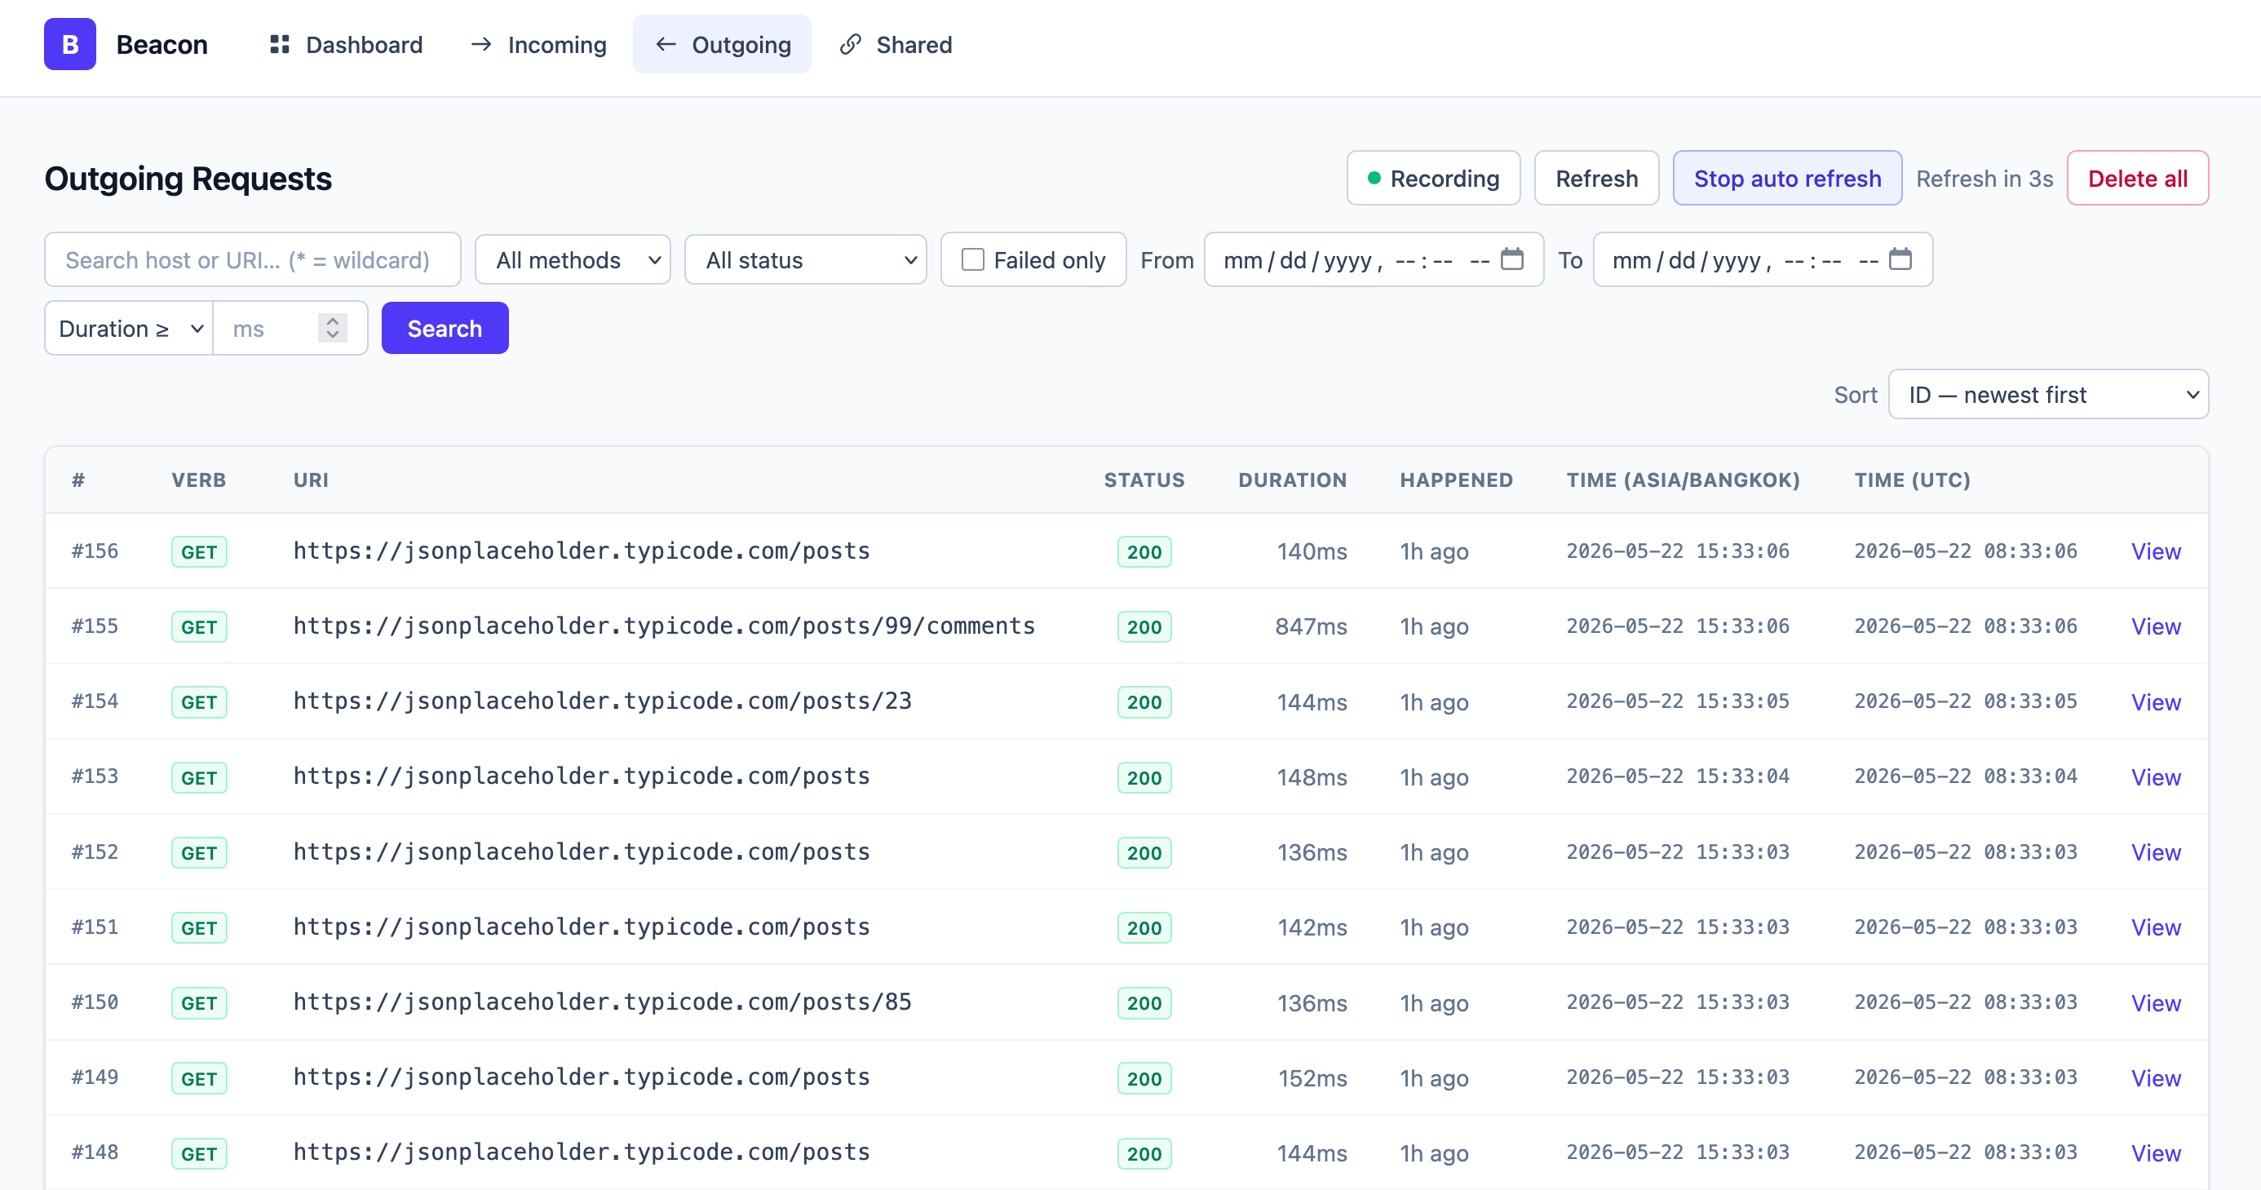
Task: Click the posts/99/comments URI
Action: tap(664, 626)
